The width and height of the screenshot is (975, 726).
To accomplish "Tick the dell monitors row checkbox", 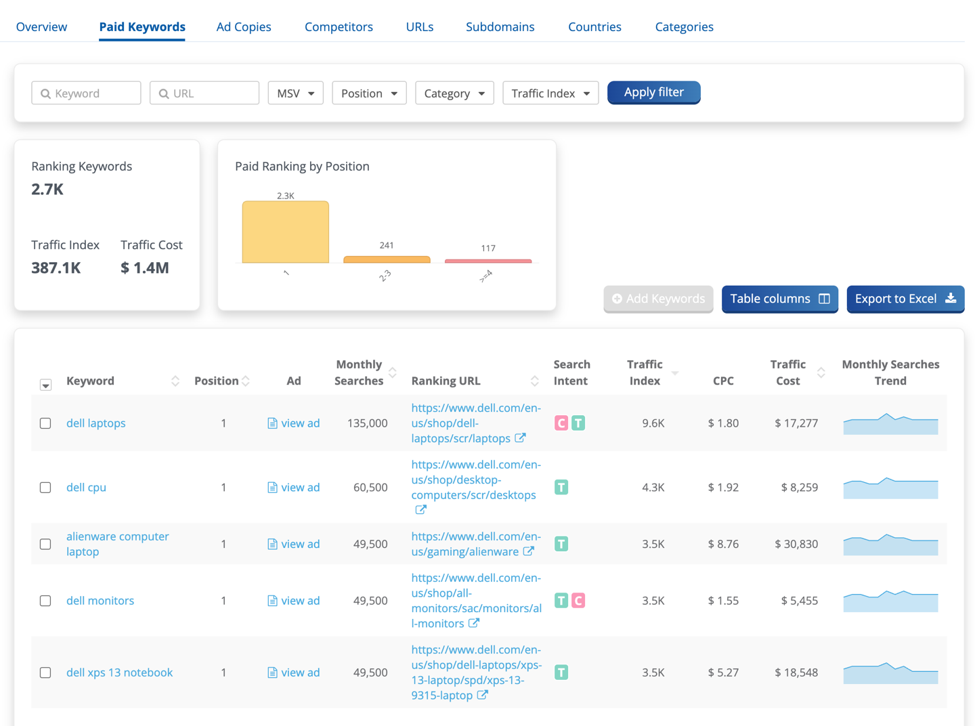I will point(45,601).
